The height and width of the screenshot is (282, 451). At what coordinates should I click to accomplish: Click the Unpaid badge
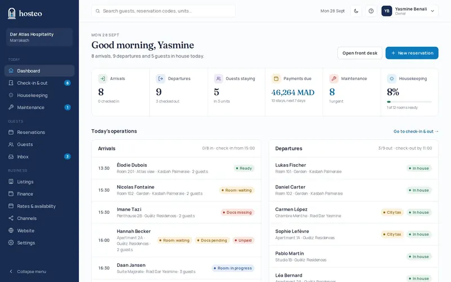tap(244, 240)
